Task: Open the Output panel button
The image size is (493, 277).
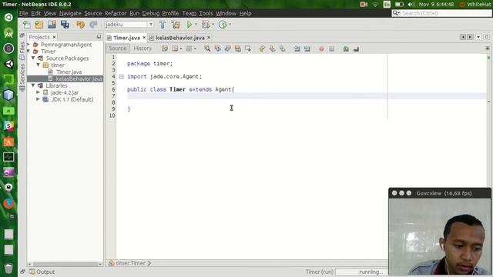Action: (x=42, y=272)
